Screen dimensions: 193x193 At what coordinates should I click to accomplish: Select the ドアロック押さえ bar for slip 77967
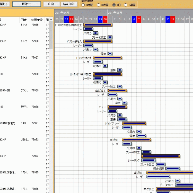(108, 58)
